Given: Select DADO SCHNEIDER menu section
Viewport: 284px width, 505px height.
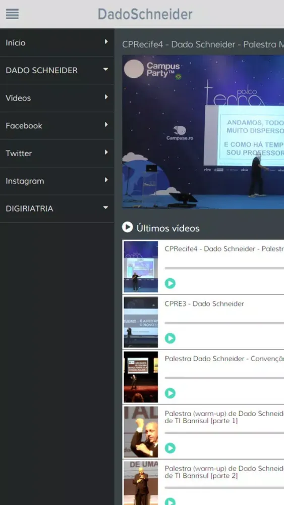Looking at the screenshot, I should [57, 70].
